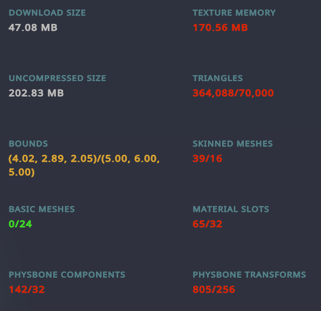Click the PhysBone Transforms label
The height and width of the screenshot is (311, 321).
[249, 275]
